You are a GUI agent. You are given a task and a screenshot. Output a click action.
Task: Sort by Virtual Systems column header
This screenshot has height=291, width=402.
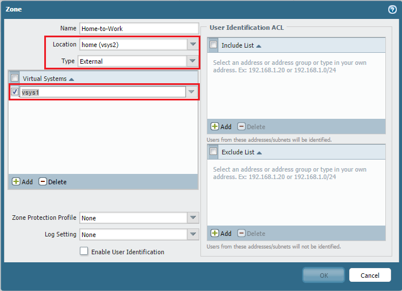pyautogui.click(x=48, y=79)
